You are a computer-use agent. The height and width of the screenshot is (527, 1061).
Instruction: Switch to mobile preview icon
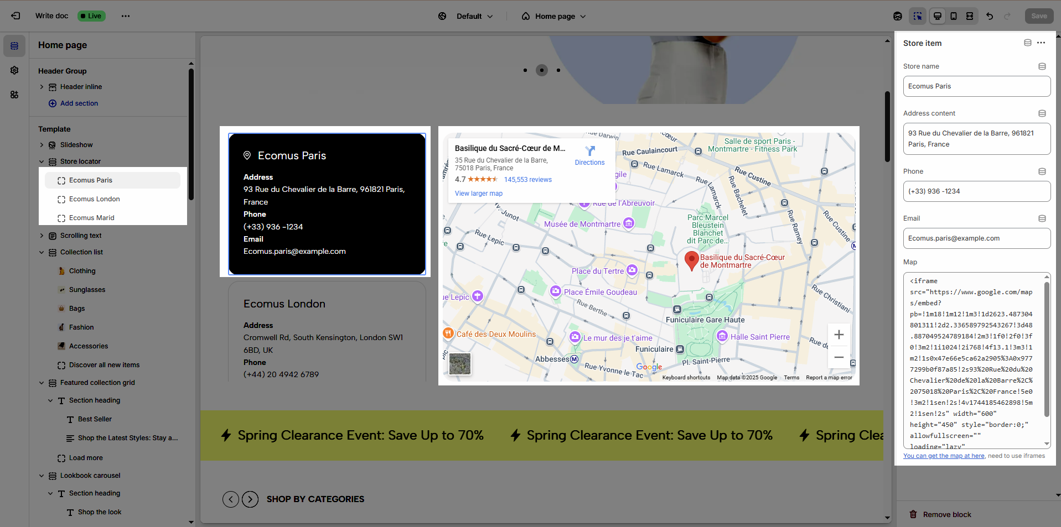tap(954, 16)
